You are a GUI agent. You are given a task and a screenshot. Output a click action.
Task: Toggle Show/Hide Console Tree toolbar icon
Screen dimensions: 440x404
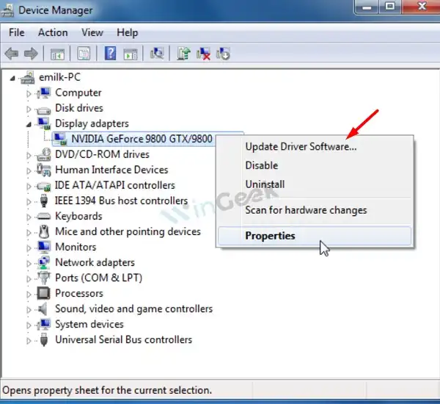(57, 54)
